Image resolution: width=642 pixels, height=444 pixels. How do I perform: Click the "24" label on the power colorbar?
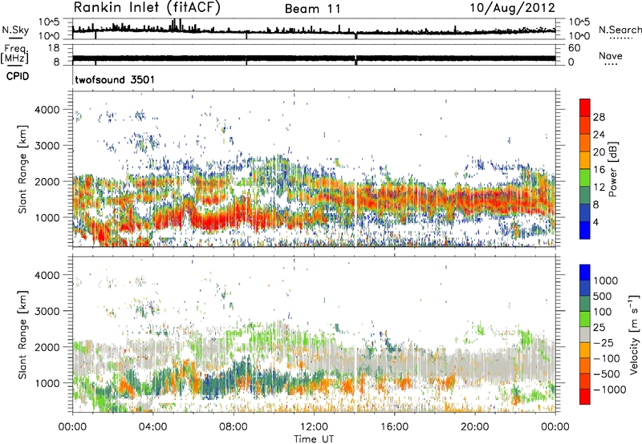coord(599,135)
